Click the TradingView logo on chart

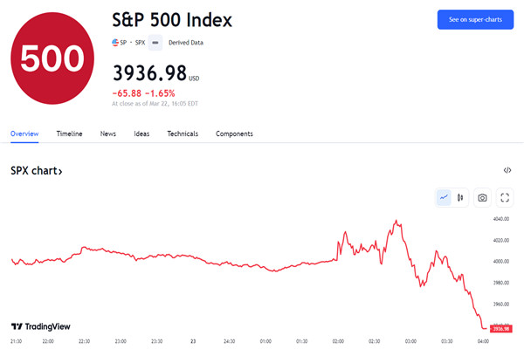coord(41,326)
